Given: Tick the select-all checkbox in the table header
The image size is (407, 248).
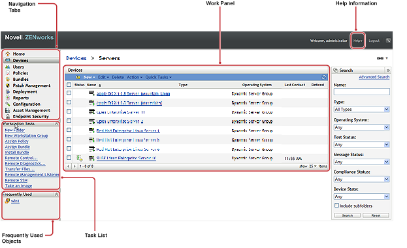Looking at the screenshot, I should pos(69,85).
